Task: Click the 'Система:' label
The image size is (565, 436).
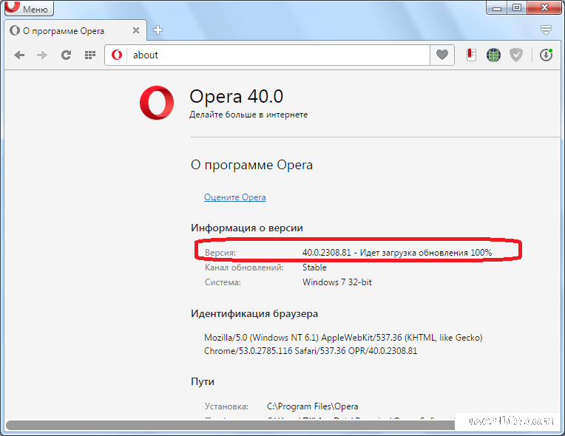Action: pos(223,282)
